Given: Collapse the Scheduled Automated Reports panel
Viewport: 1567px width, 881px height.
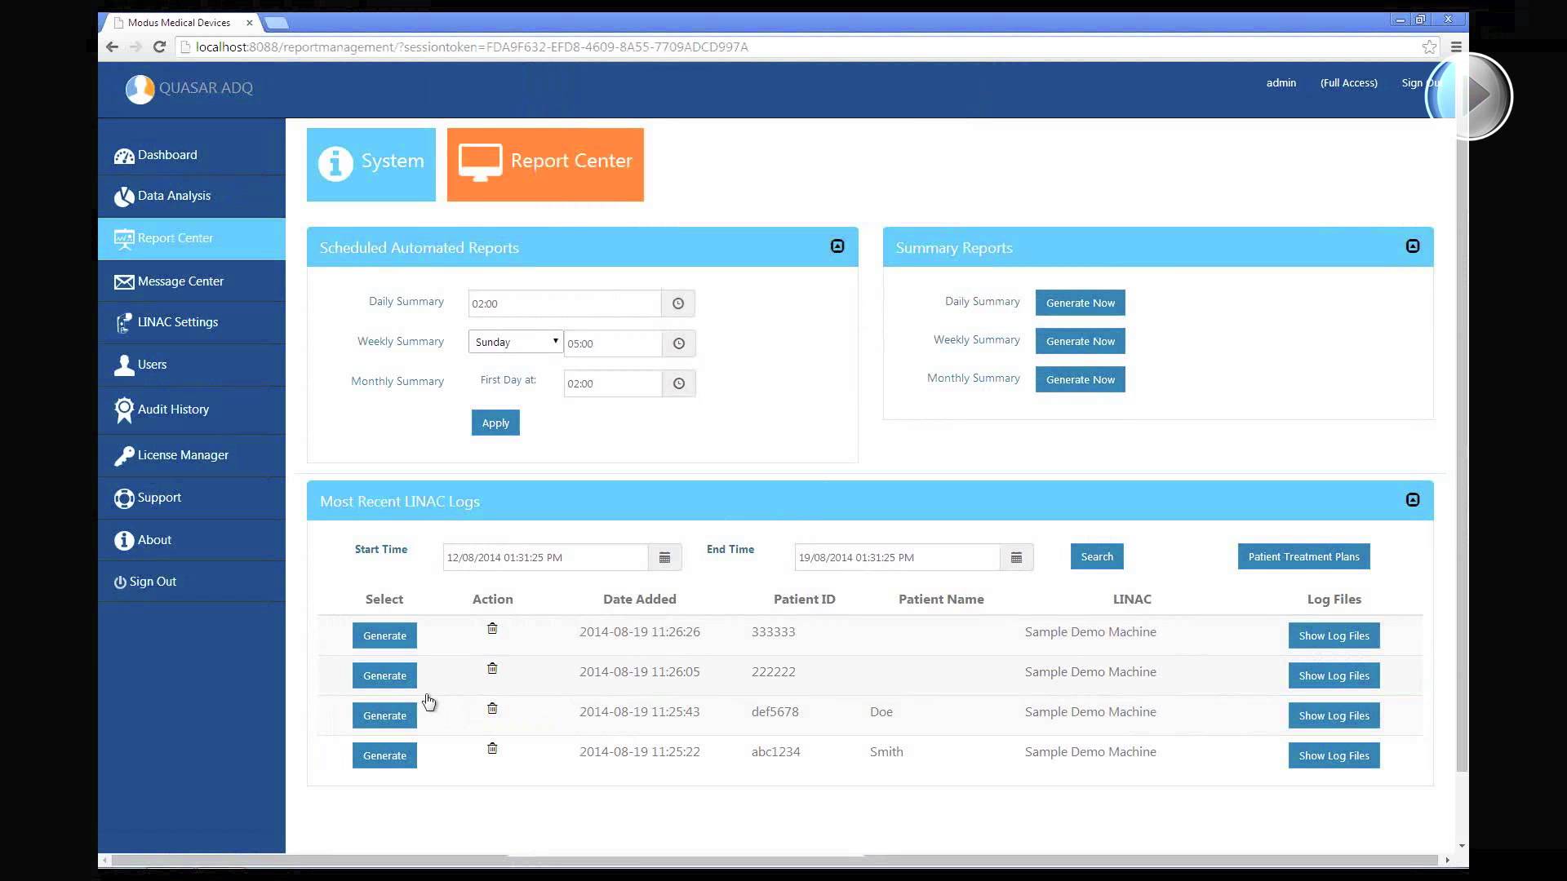Looking at the screenshot, I should coord(837,246).
